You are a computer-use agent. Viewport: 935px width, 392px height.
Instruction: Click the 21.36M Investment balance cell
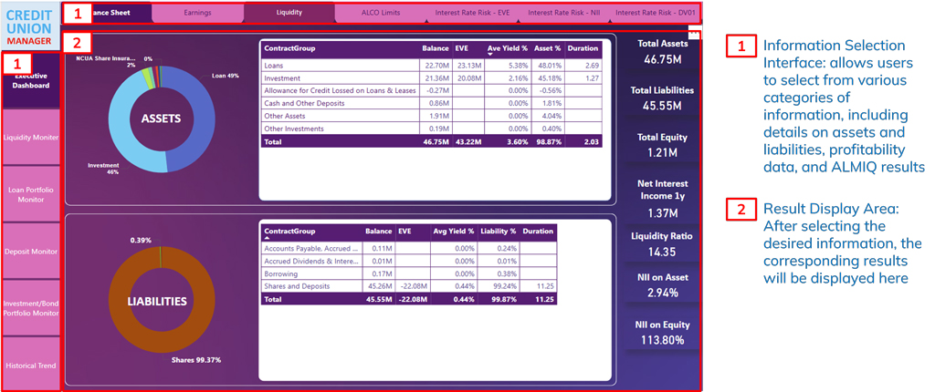[435, 78]
